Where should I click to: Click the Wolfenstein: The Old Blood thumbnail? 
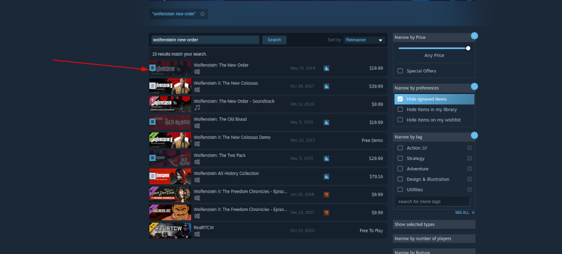click(x=170, y=123)
